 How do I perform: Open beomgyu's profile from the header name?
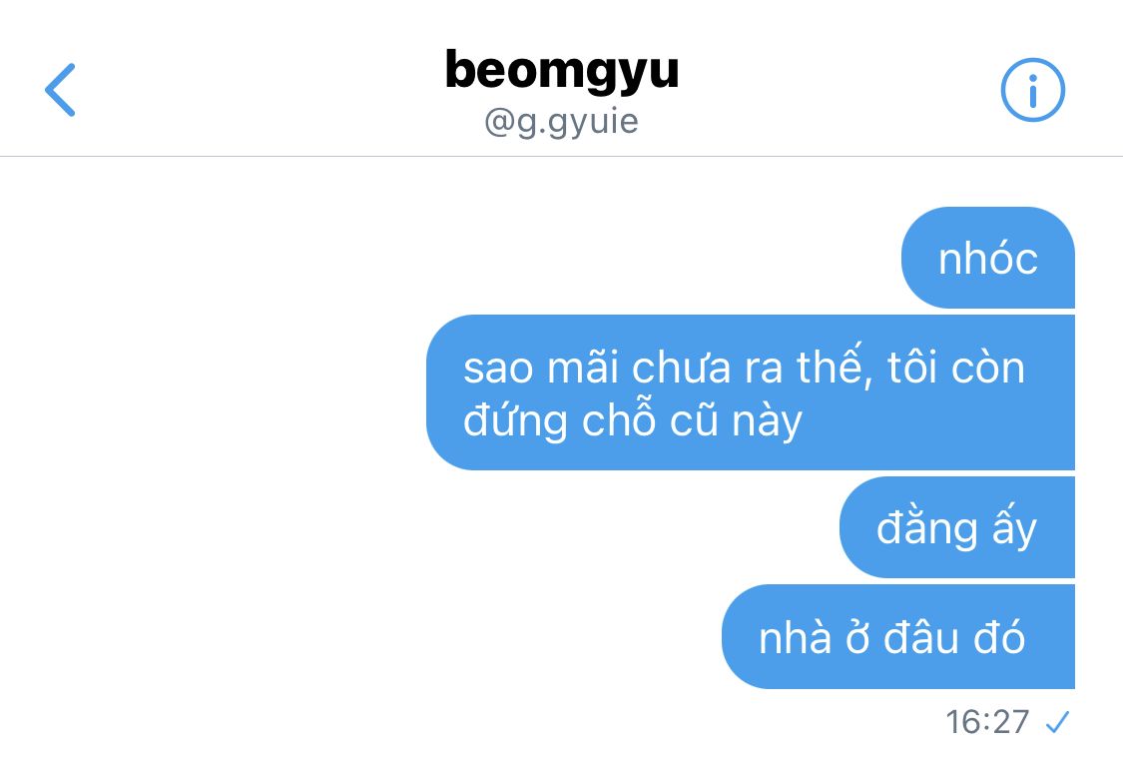(561, 71)
